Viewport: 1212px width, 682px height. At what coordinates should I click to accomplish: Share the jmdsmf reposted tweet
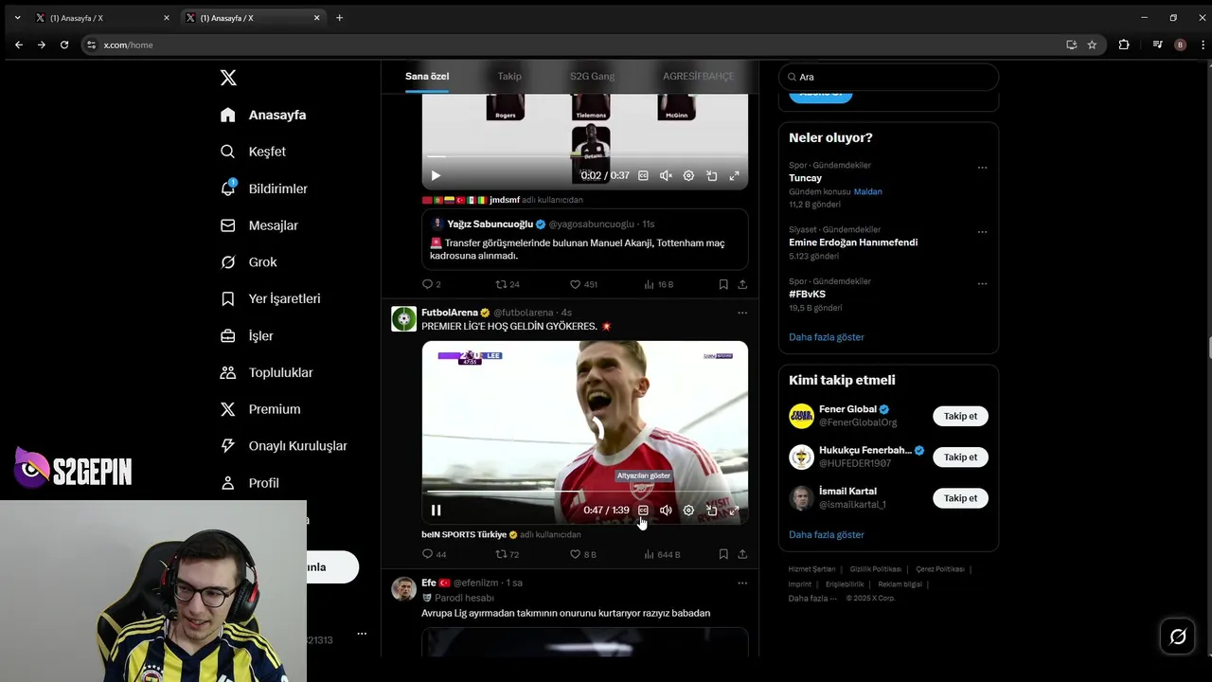click(742, 284)
